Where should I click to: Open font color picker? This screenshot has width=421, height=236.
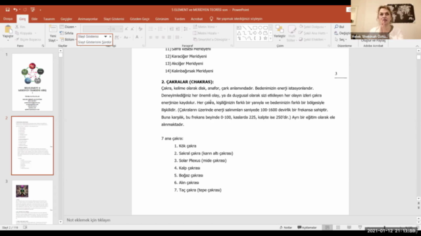click(x=137, y=37)
